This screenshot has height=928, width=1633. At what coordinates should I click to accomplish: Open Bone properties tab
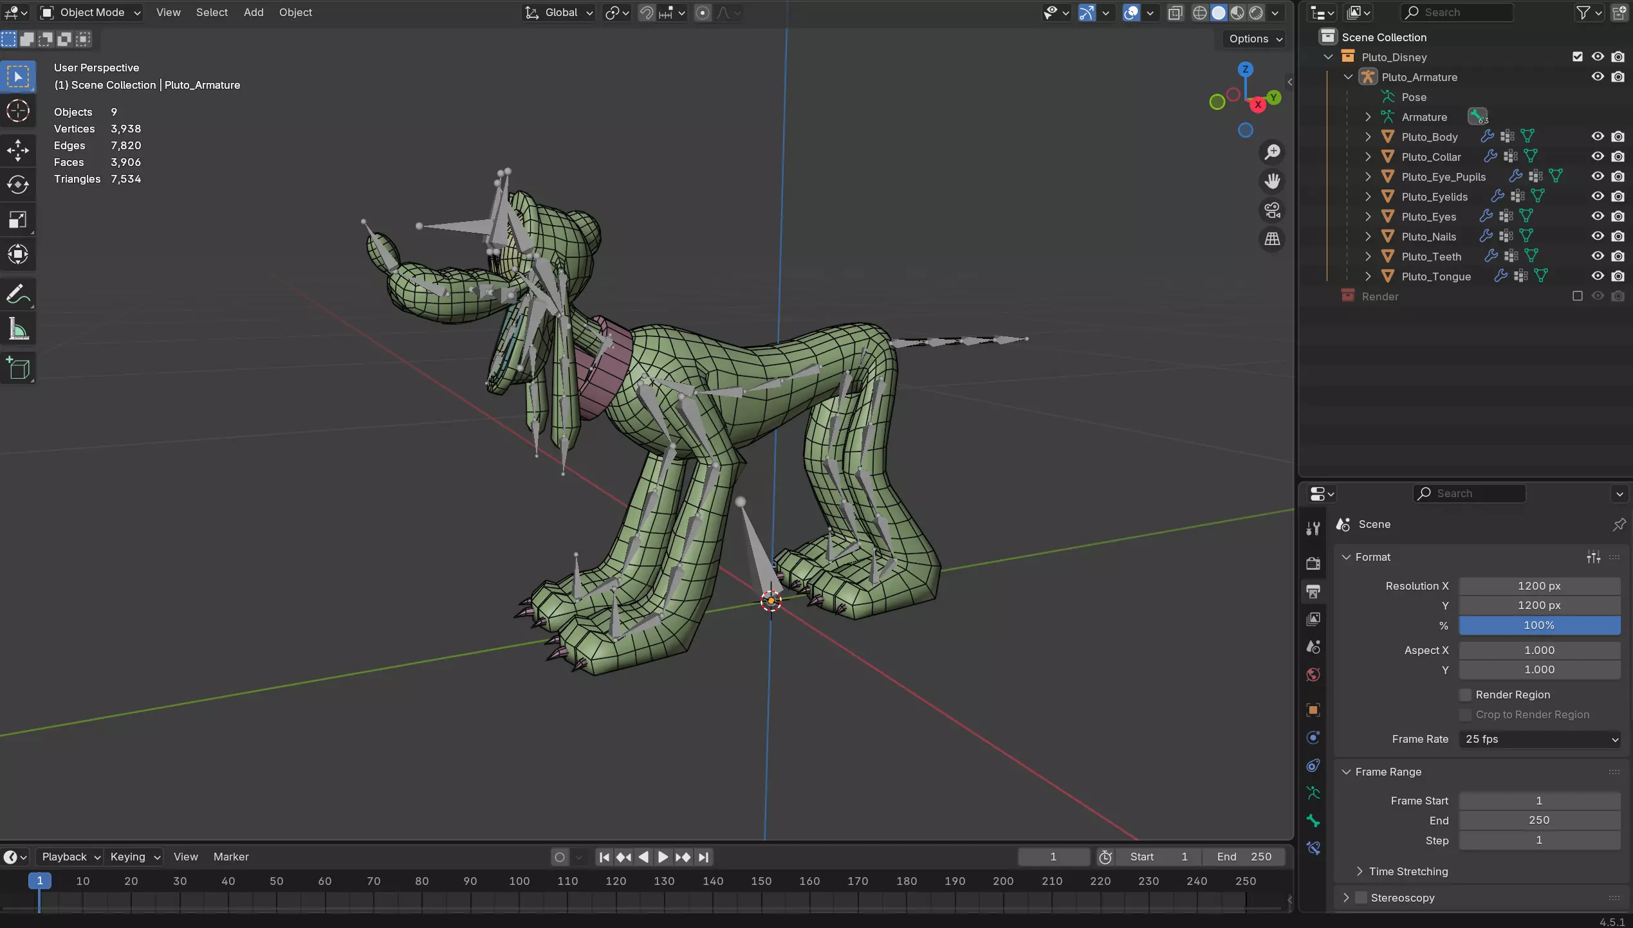coord(1313,821)
